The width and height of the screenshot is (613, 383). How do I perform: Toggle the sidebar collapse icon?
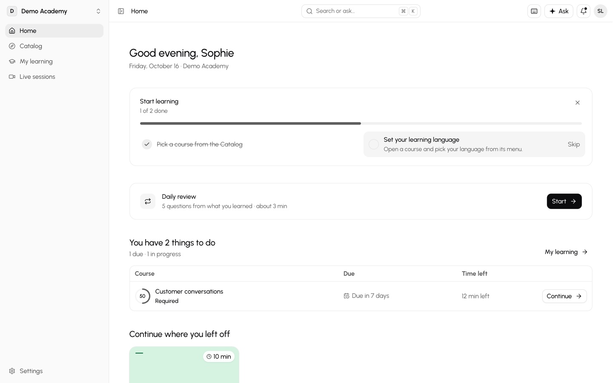(x=121, y=11)
